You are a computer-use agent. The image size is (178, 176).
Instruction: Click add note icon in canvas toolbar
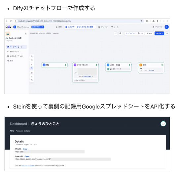pos(32,60)
